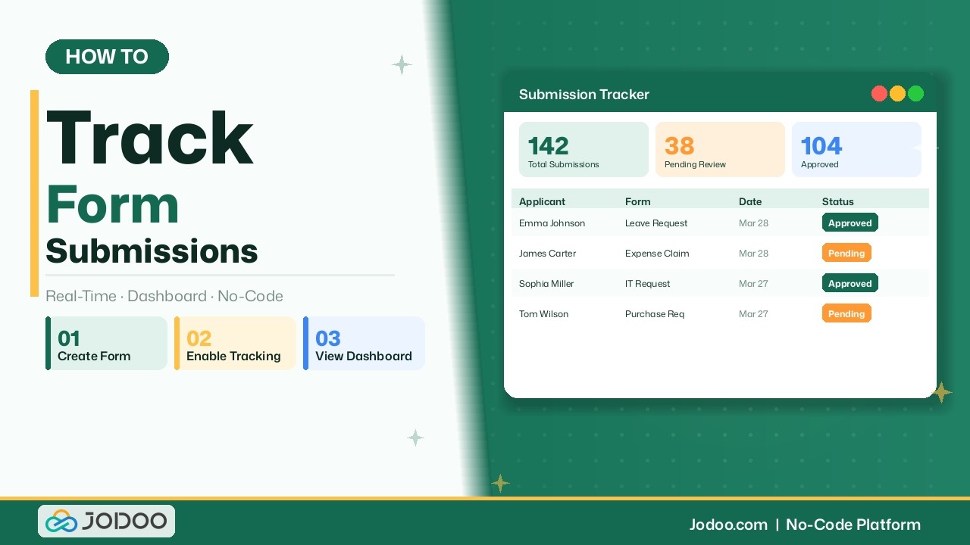The height and width of the screenshot is (545, 970).
Task: Select the 03 View Dashboard step card
Action: pos(364,344)
